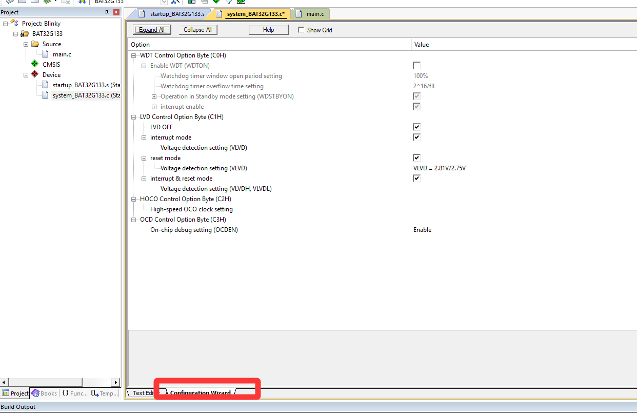The height and width of the screenshot is (414, 637).
Task: Uncheck the interrupt mode checkbox
Action: (417, 137)
